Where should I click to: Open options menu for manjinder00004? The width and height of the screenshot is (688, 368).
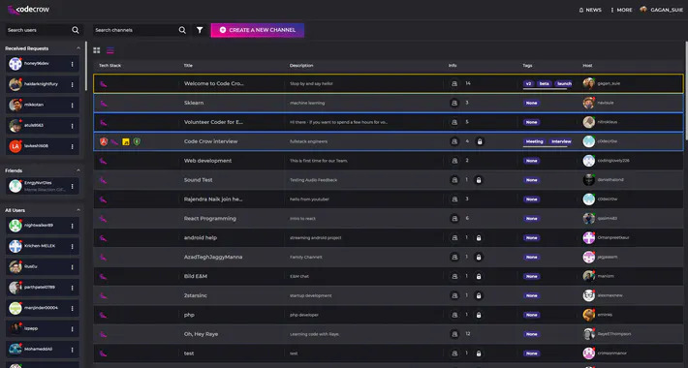tap(73, 308)
